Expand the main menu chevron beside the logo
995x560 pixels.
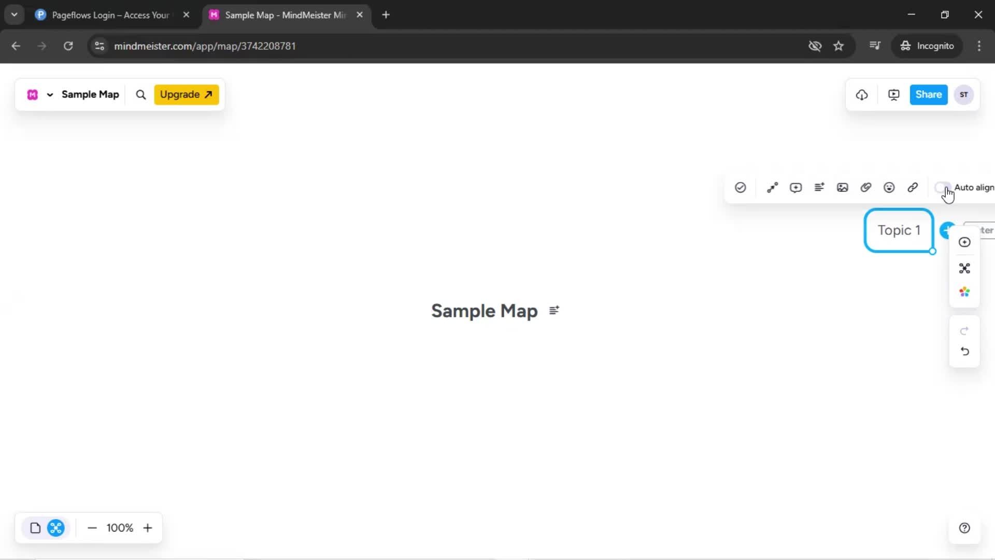(x=50, y=95)
